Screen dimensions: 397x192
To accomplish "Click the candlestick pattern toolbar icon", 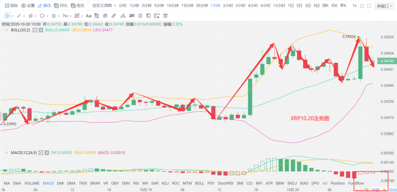I will 132,16.
